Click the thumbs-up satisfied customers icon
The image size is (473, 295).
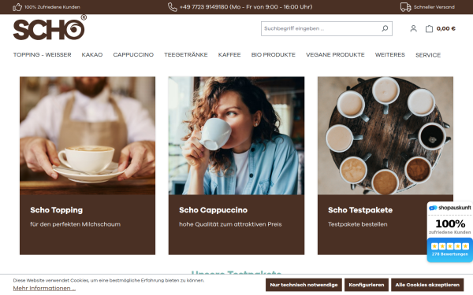[x=17, y=7]
